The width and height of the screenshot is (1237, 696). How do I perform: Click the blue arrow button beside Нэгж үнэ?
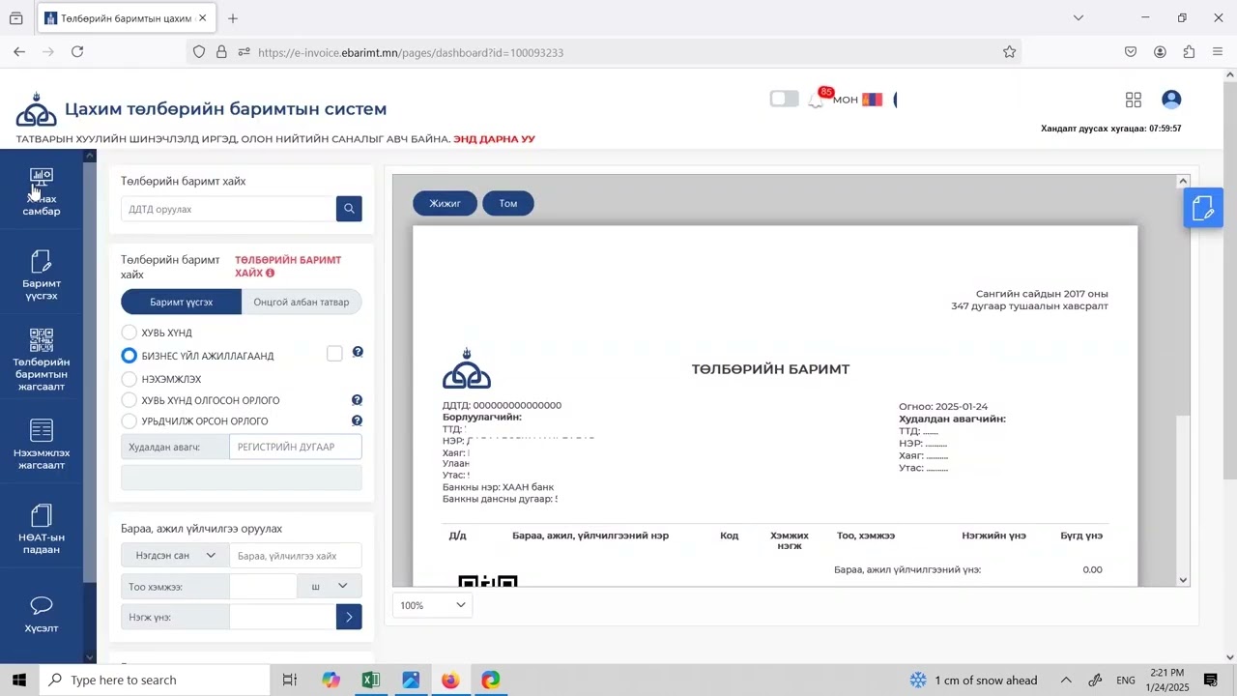[349, 617]
